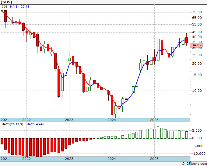Click the (GDS) chart title
The image size is (207, 166).
click(6, 2)
